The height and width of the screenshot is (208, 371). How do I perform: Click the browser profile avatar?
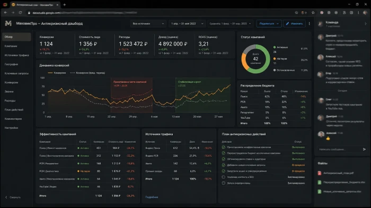point(365,13)
